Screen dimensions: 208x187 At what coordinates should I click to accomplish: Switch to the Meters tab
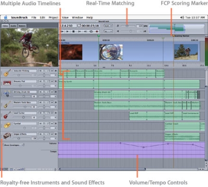pyautogui.click(x=22, y=26)
